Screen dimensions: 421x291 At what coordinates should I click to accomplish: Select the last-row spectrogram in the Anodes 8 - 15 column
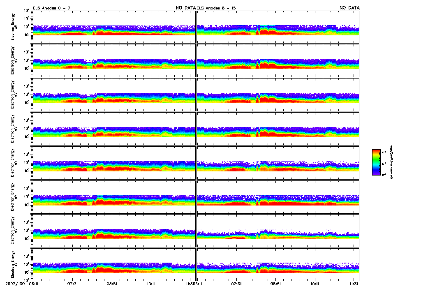278,265
